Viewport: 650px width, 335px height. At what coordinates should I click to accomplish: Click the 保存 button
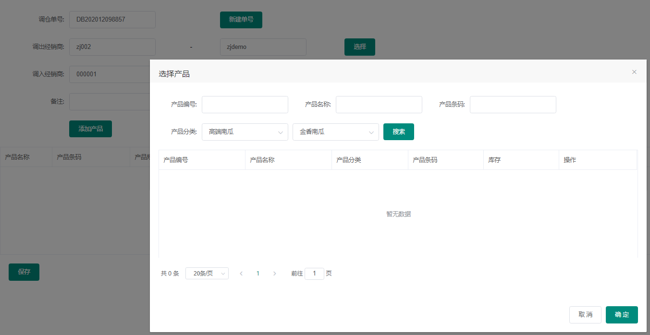tap(24, 272)
